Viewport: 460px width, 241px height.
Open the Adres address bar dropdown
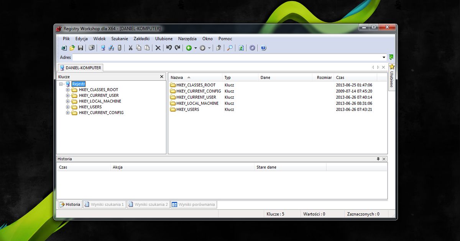coord(384,57)
